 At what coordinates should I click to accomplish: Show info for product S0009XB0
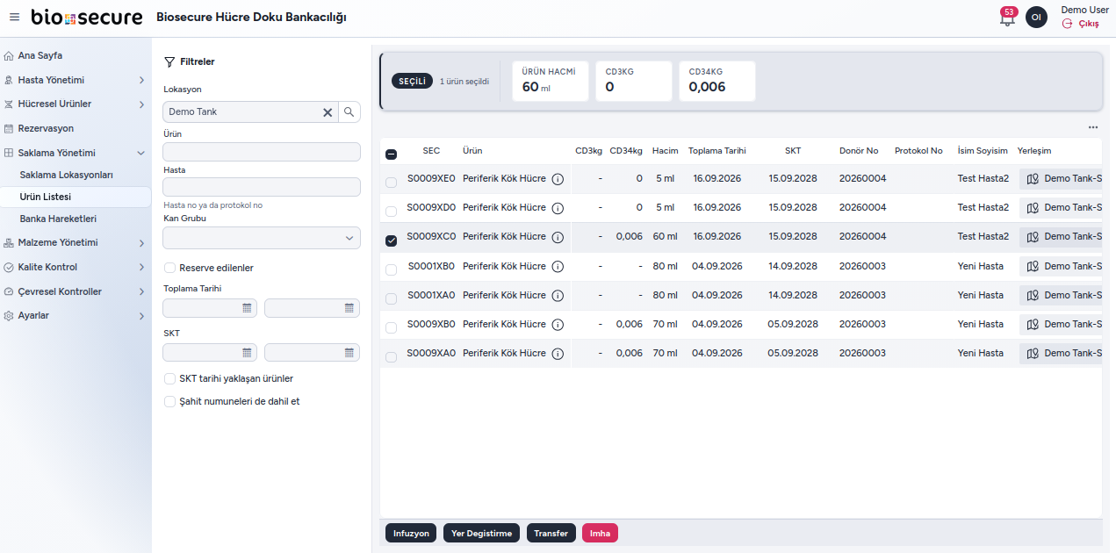558,325
